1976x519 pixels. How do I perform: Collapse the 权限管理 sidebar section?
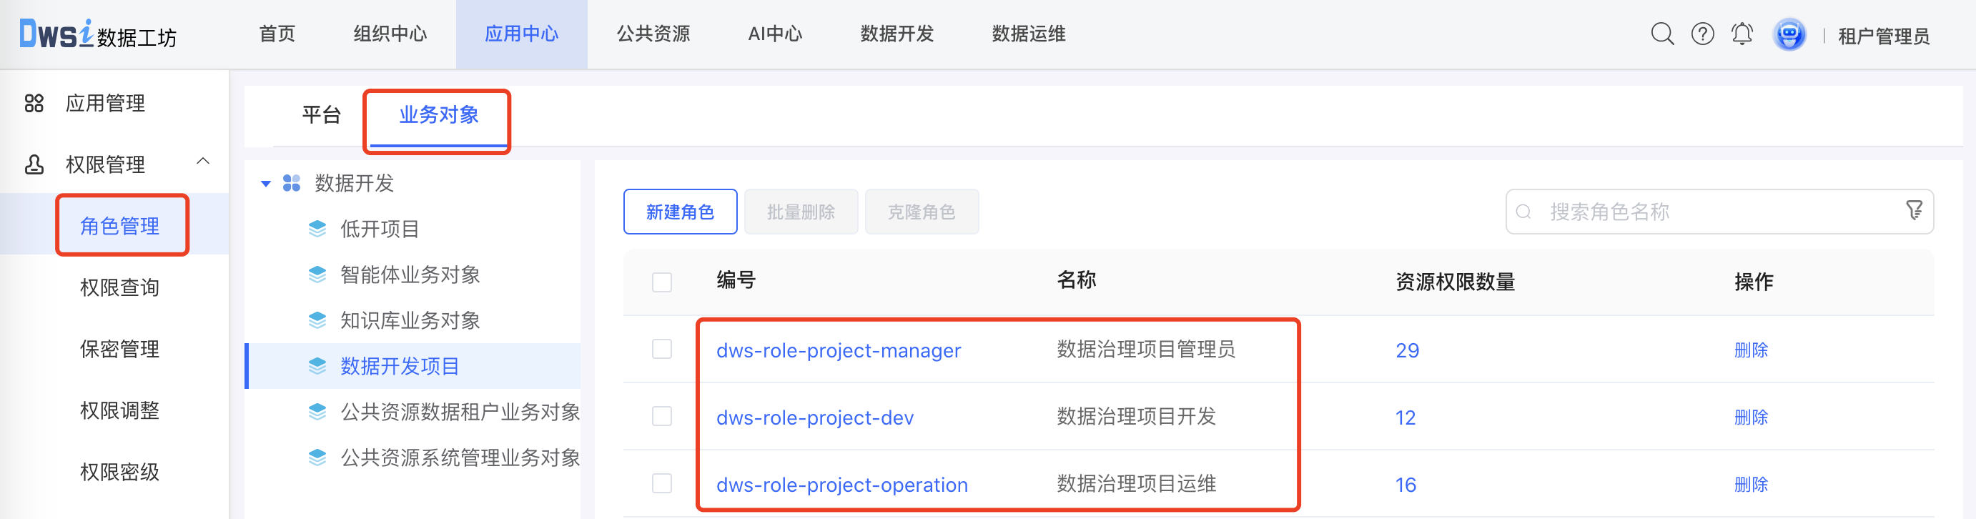(202, 162)
